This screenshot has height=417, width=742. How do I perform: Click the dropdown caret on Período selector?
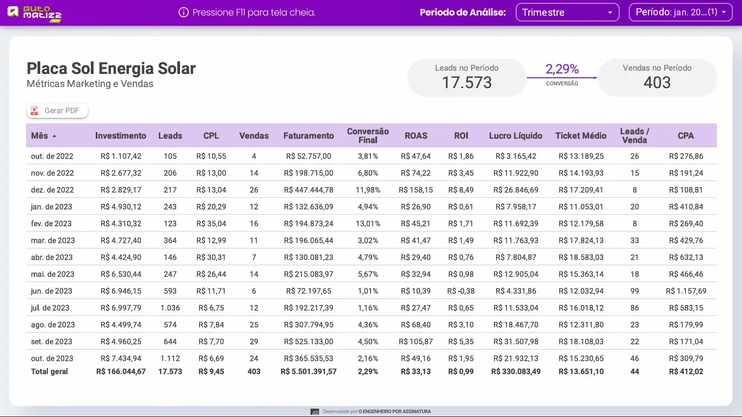724,12
